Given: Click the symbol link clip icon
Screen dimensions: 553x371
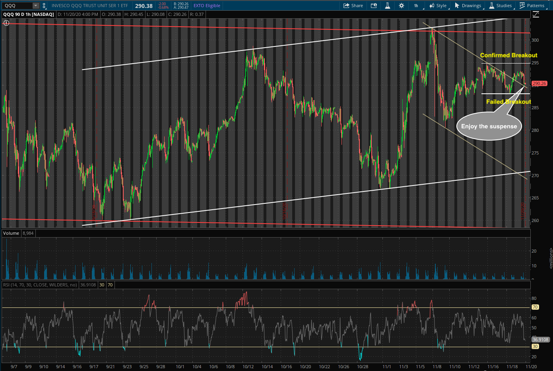Looking at the screenshot, I should tap(44, 6).
